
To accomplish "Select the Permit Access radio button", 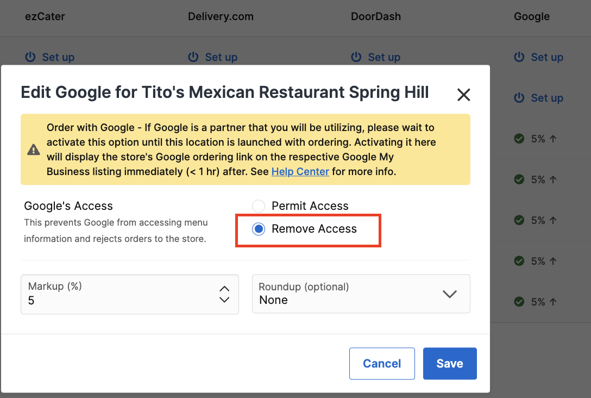I will point(258,206).
